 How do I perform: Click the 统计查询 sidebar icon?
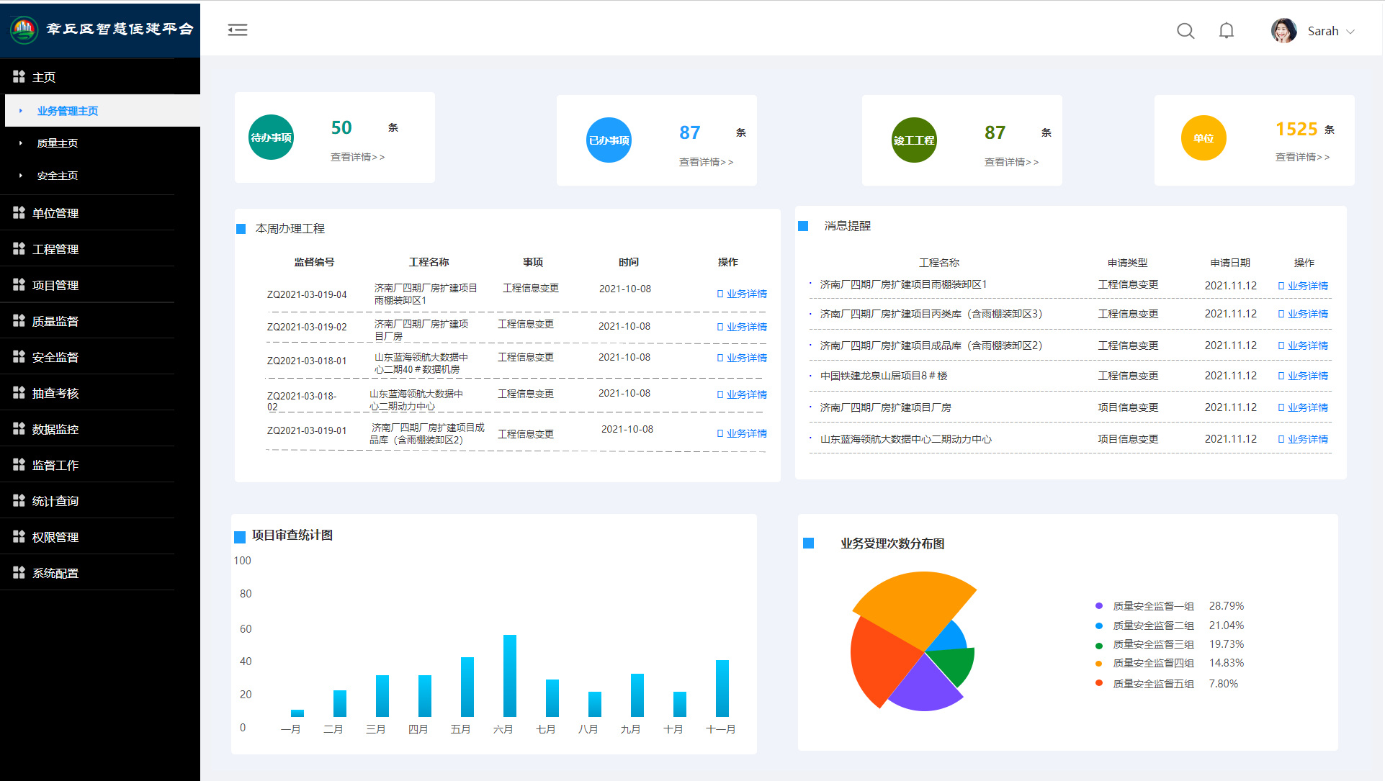point(19,500)
